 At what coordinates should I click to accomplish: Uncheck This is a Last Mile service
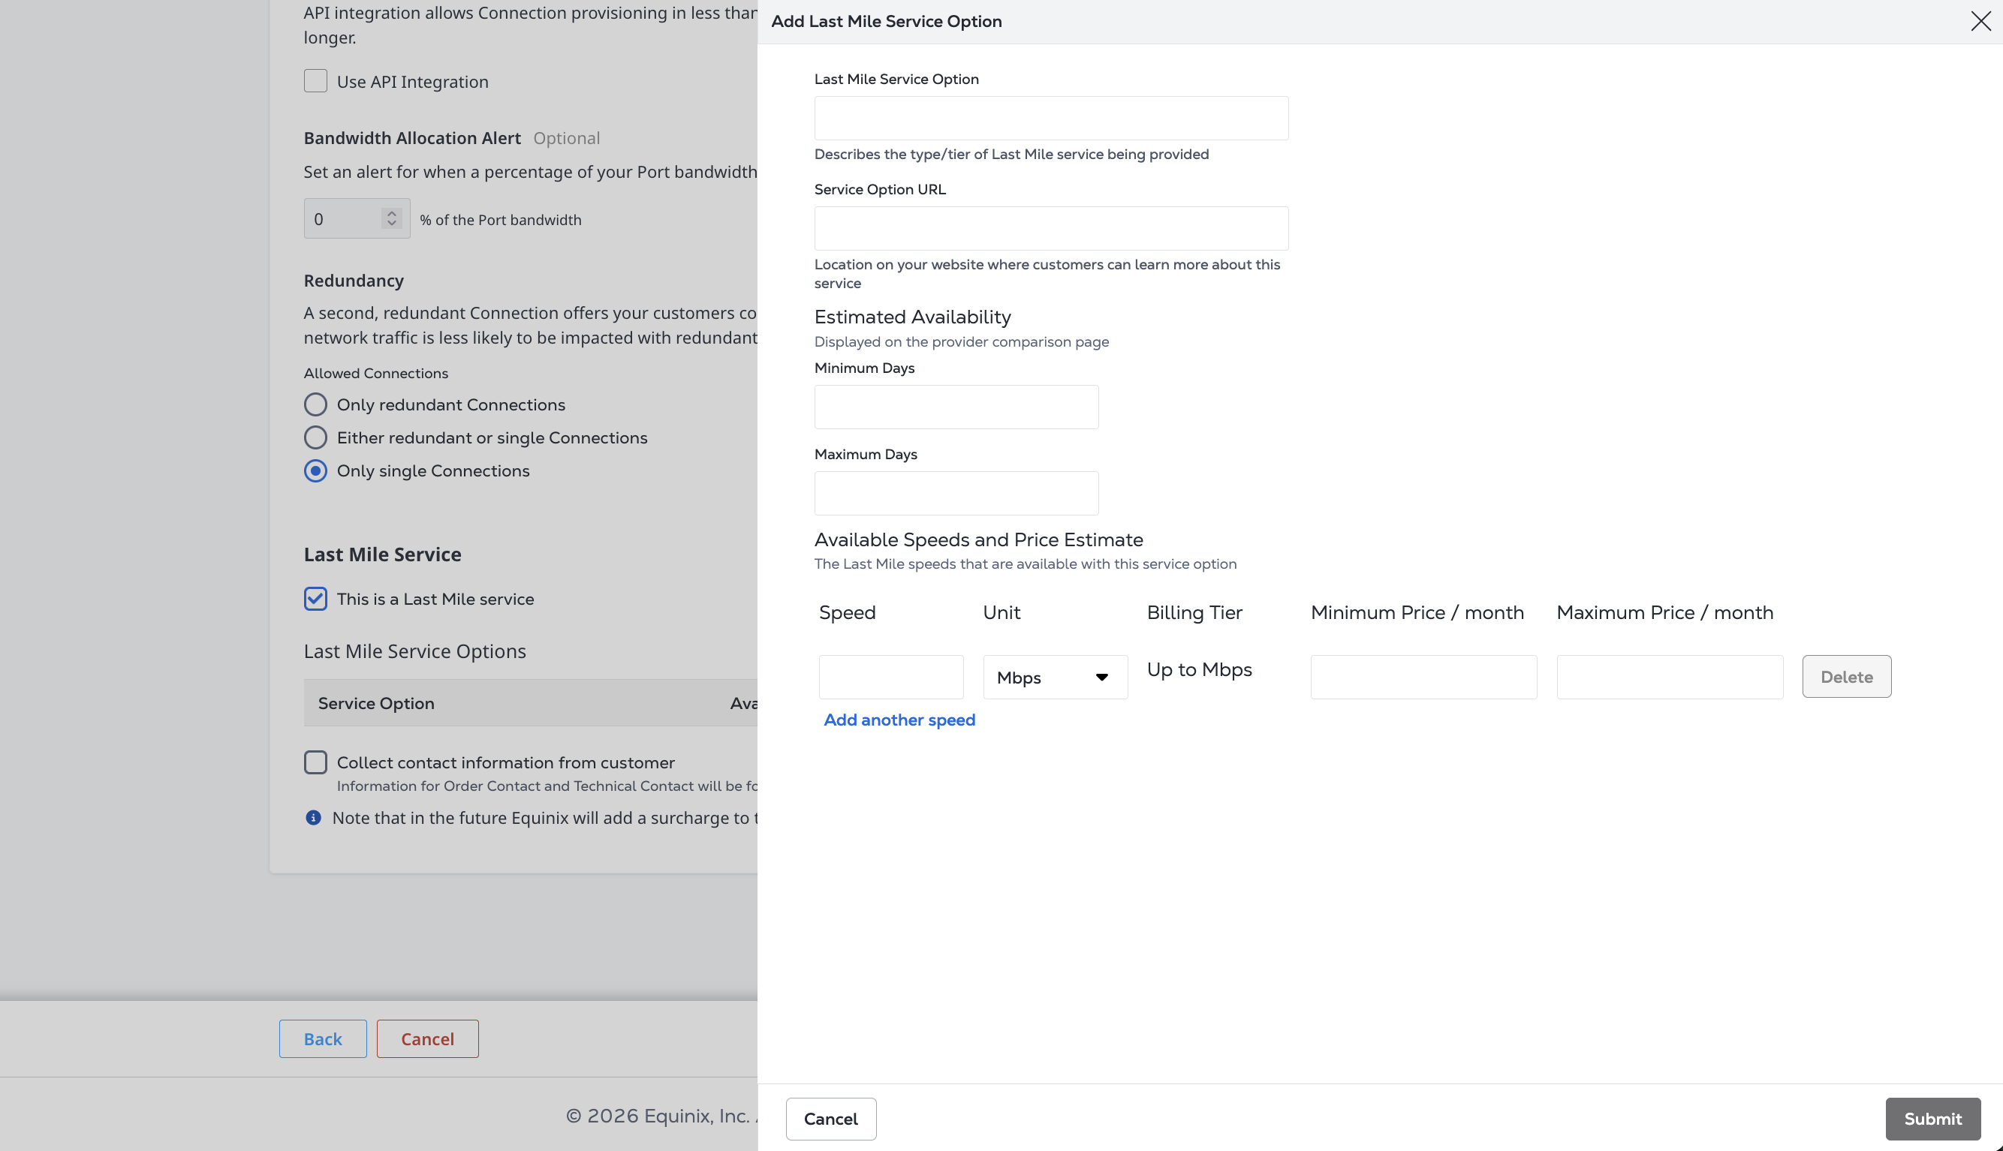(315, 599)
